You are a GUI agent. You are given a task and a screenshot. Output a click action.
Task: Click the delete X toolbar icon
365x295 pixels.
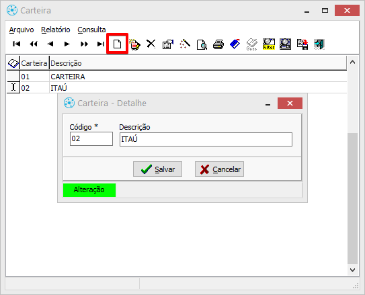click(x=151, y=44)
